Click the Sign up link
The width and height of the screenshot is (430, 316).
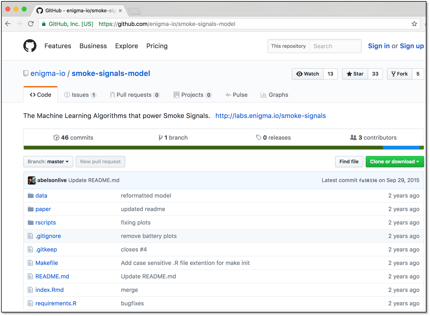tap(412, 46)
